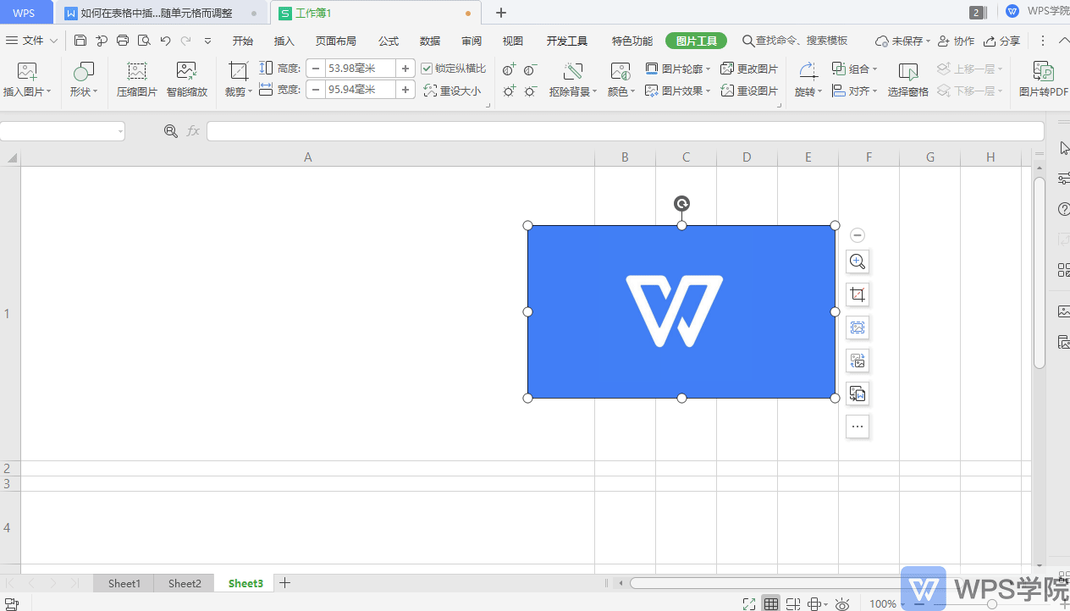Open the Shapes (形状) tool
Screen dimensions: 1070x611
click(84, 81)
